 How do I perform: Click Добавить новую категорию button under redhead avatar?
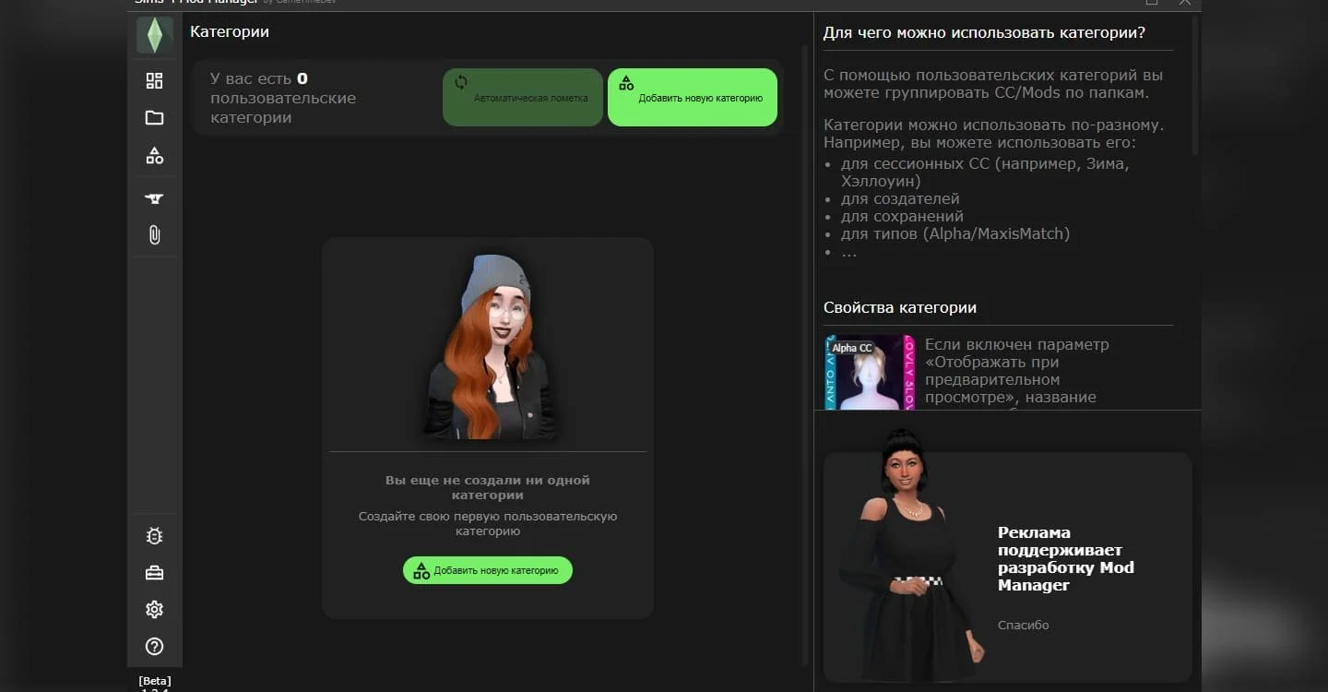point(488,570)
